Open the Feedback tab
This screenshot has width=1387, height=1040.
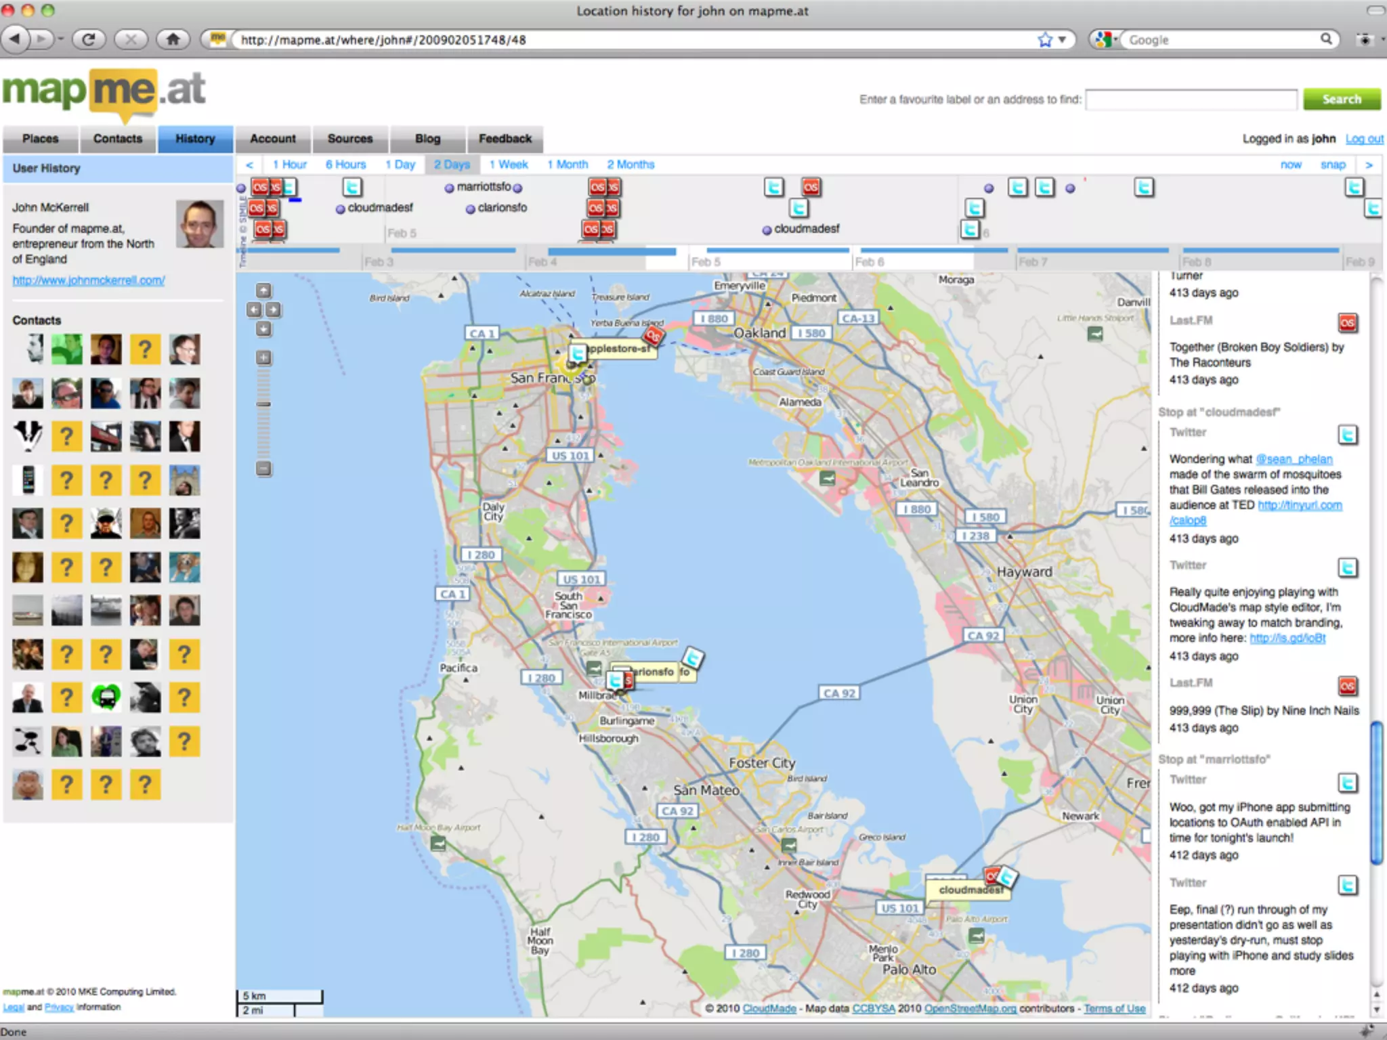(x=505, y=139)
